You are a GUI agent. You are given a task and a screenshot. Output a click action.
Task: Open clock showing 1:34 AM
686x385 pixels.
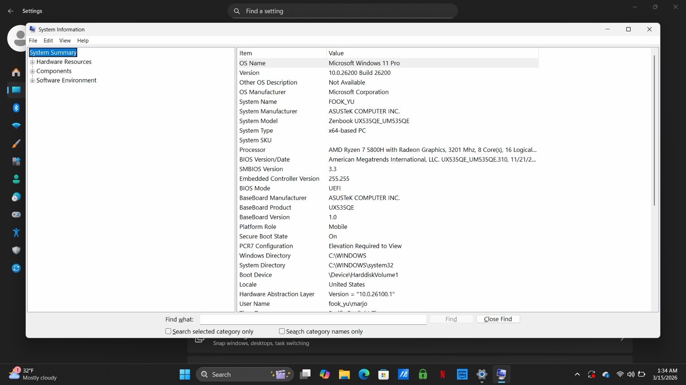tap(665, 374)
